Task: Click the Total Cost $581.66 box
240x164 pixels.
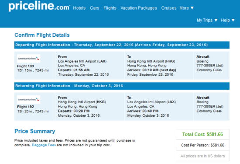Action: (202, 134)
